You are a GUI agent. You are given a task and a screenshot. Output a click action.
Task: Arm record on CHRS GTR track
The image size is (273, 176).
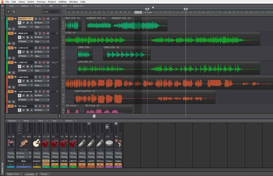[x=44, y=48]
